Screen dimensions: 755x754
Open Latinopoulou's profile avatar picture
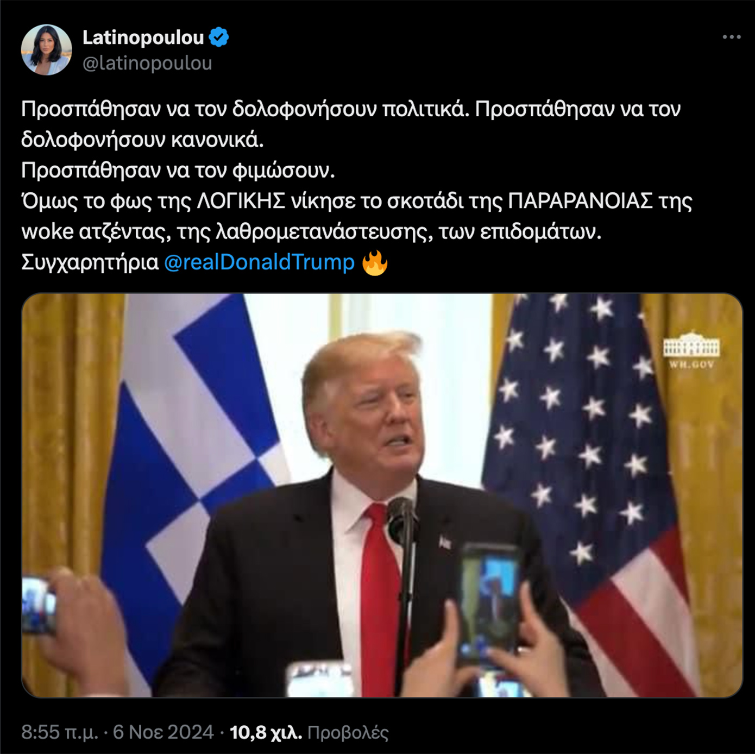[x=46, y=49]
